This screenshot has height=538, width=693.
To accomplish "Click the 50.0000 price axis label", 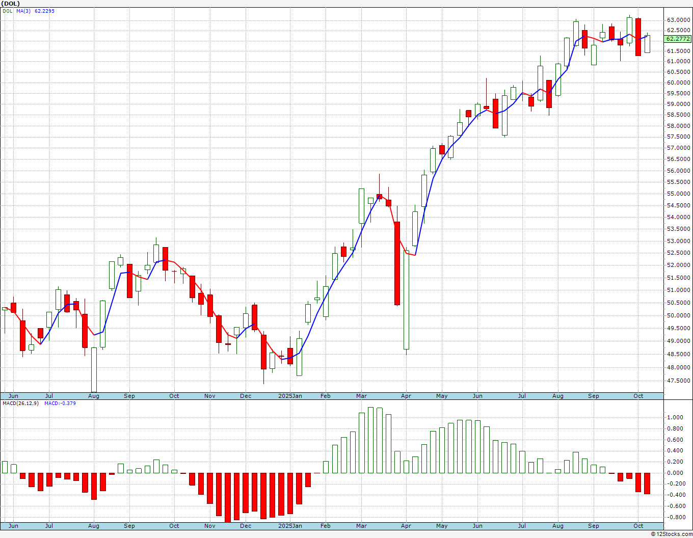I will (x=679, y=315).
